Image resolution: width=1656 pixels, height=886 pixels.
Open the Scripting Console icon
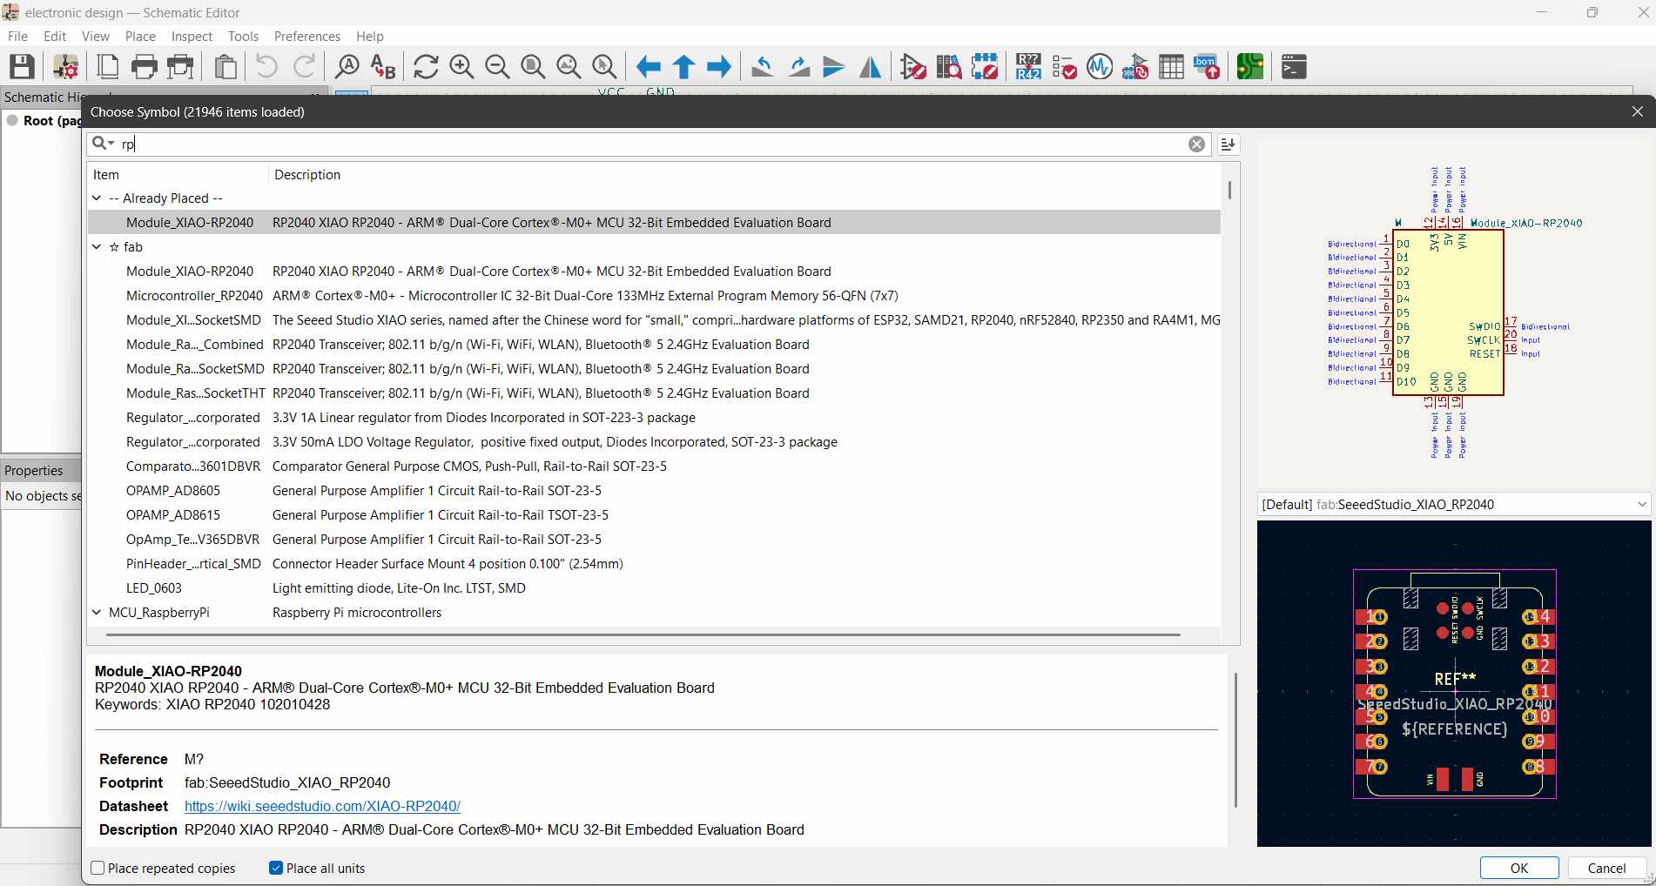pos(1294,67)
